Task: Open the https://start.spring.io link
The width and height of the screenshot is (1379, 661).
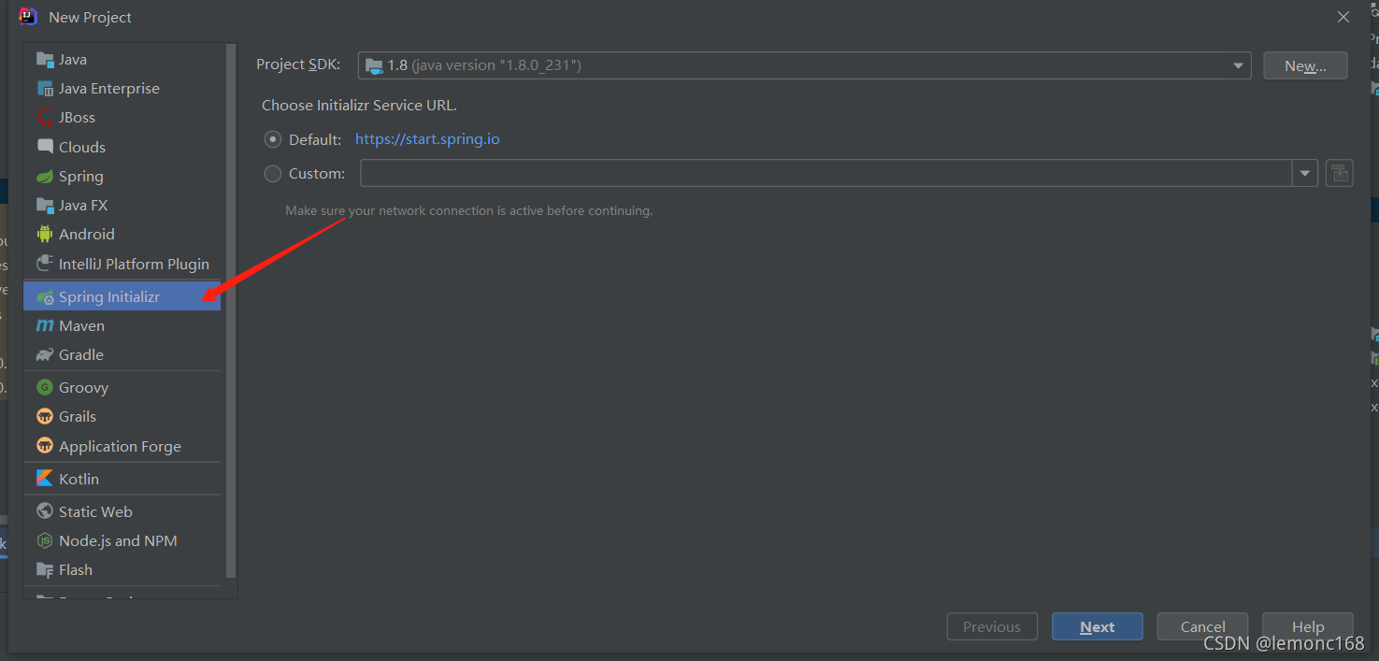Action: (427, 139)
